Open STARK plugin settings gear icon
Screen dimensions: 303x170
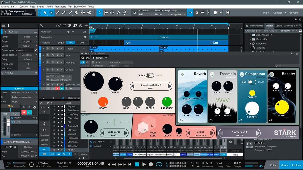point(277,65)
